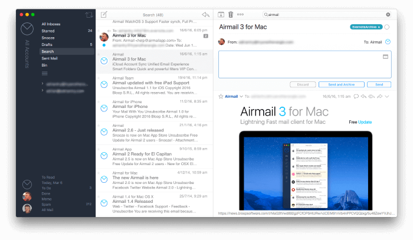
Task: Open the three-dots more actions menu
Action: [240, 15]
